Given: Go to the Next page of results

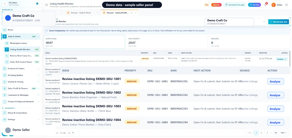Looking at the screenshot, I should [283, 133].
